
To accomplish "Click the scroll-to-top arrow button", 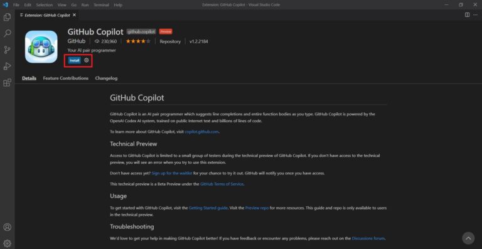I will (468, 238).
